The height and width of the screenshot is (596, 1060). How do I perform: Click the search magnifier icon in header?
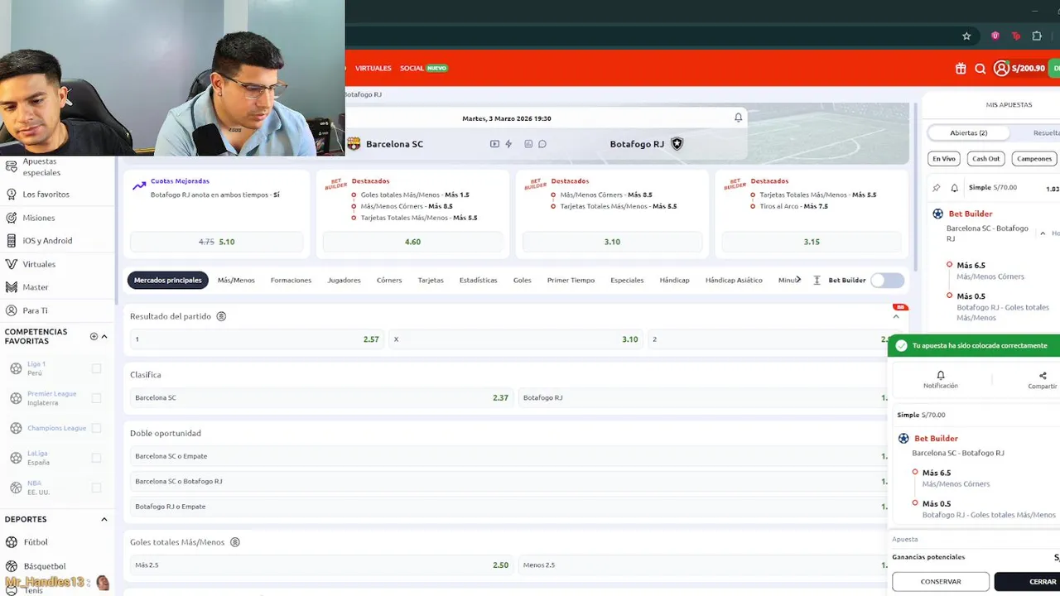point(980,69)
